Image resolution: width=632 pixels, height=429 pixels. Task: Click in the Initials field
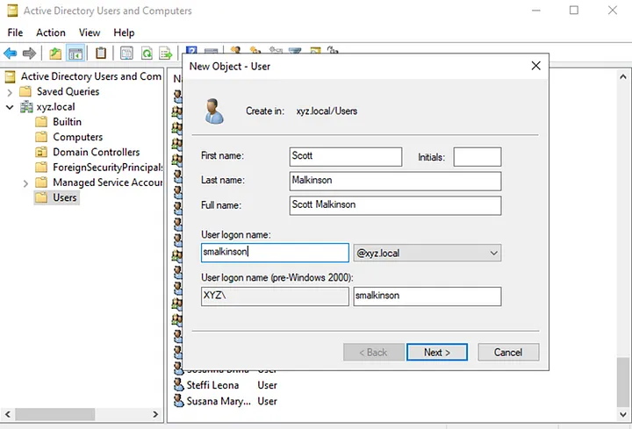click(478, 157)
